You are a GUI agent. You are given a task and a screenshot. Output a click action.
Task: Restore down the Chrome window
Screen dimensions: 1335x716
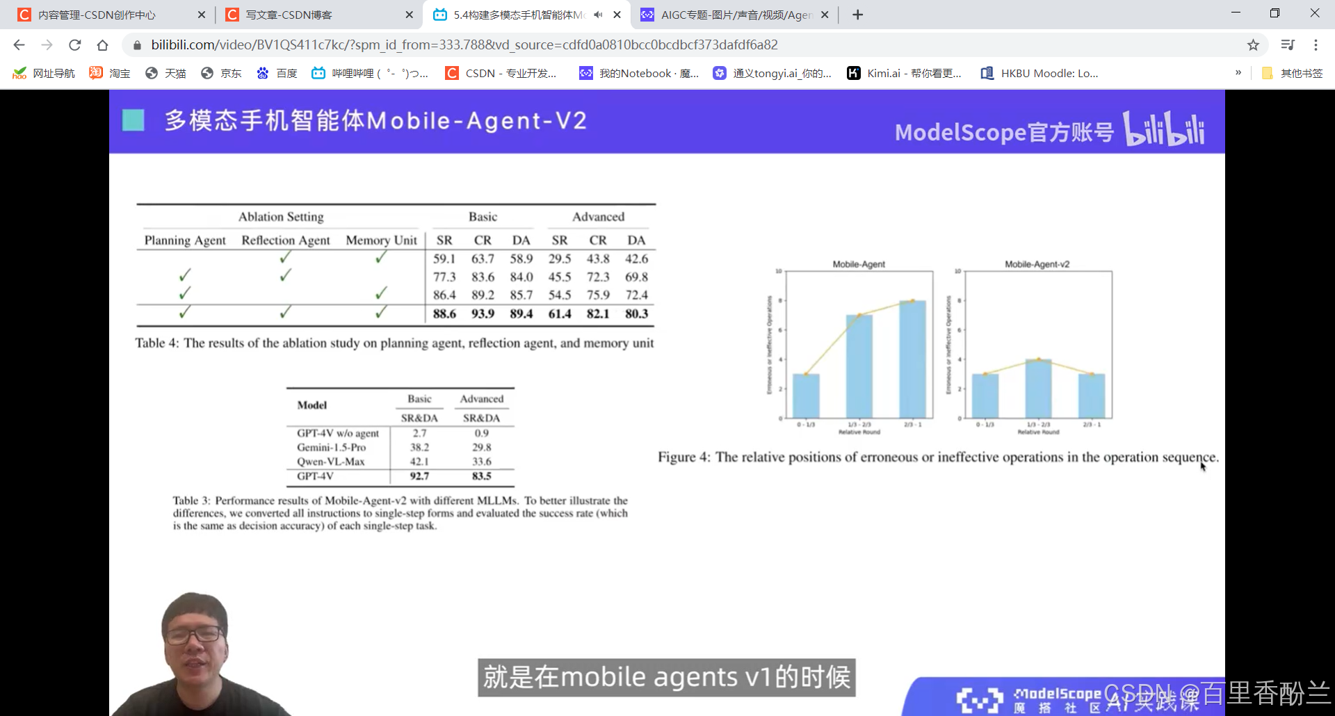(1275, 13)
